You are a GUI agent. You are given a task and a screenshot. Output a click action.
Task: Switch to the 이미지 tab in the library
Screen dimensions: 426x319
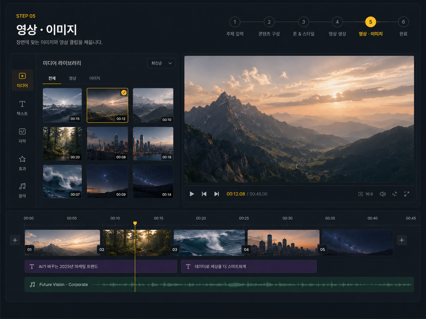point(95,78)
